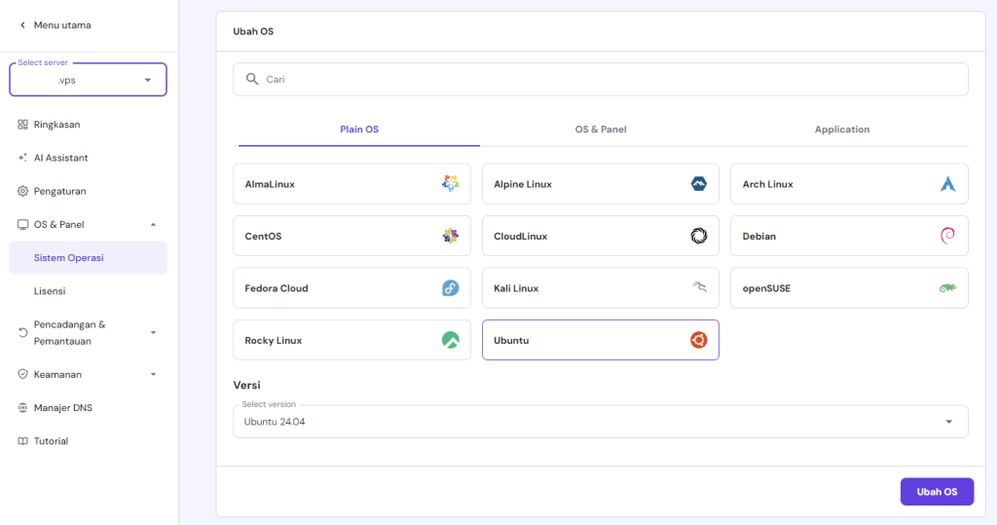Expand the Pencadangan & Pemantauan section
997x525 pixels.
click(x=153, y=333)
